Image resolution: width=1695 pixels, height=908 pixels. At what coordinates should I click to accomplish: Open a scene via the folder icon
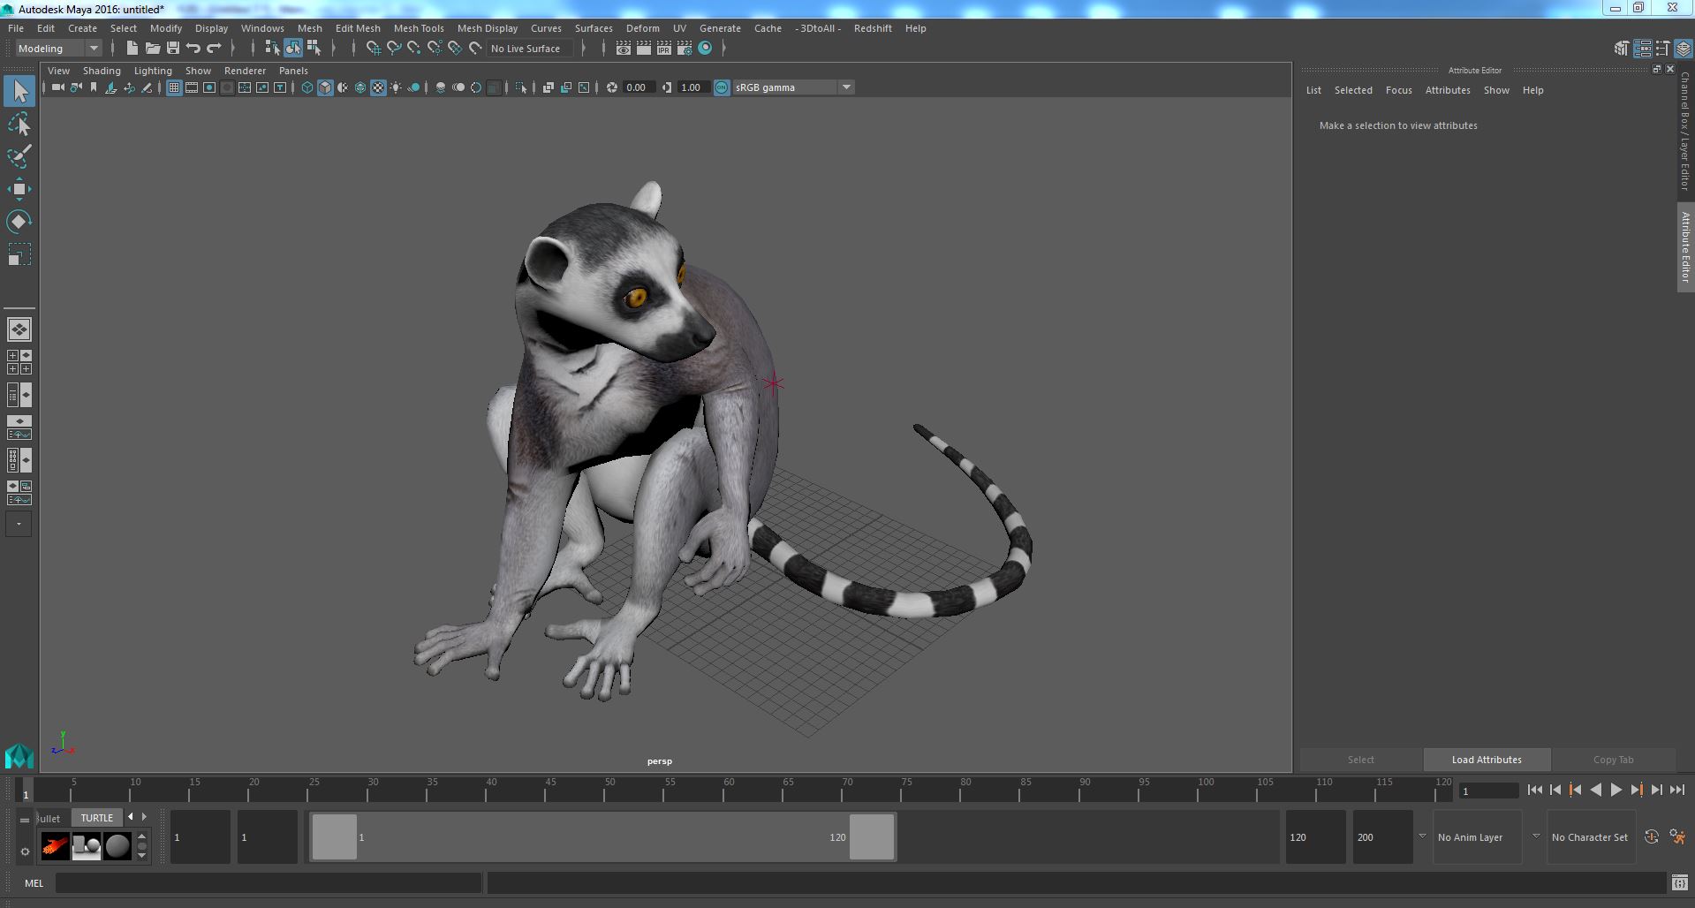(152, 49)
